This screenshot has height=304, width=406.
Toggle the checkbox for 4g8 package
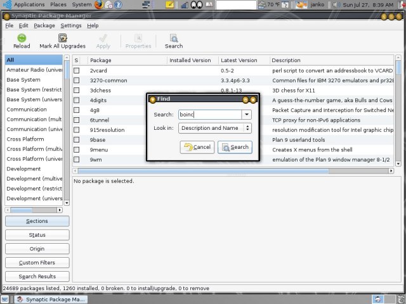(76, 110)
